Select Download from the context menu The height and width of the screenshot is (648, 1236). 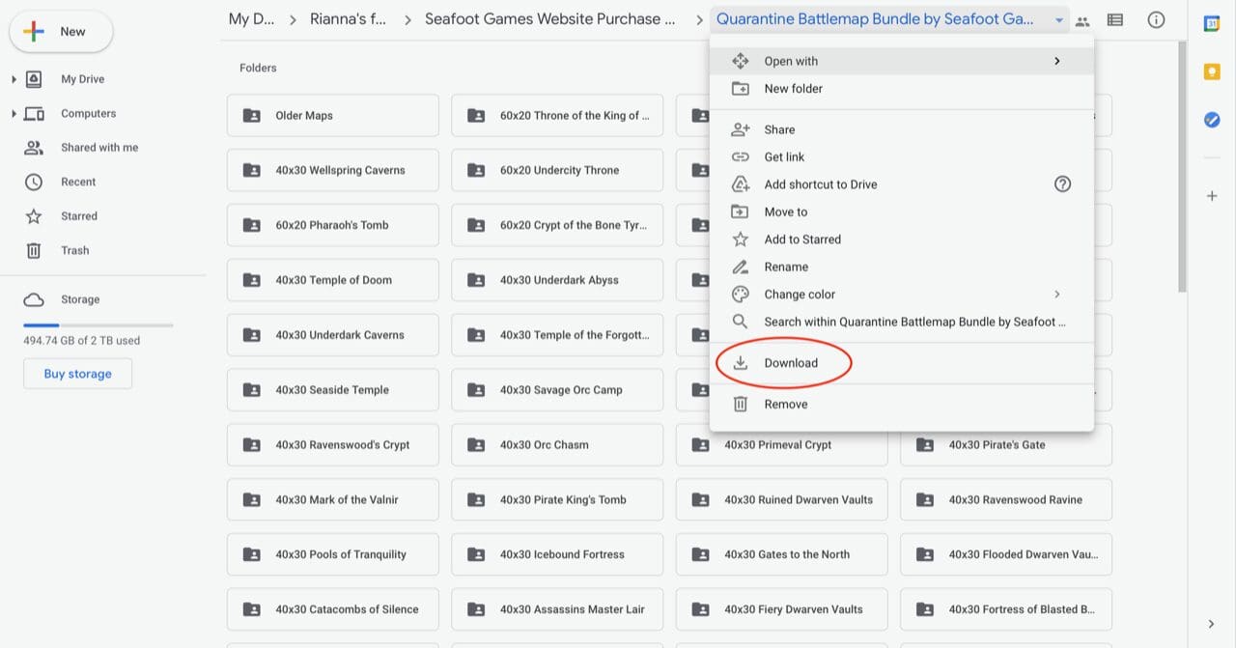tap(790, 363)
